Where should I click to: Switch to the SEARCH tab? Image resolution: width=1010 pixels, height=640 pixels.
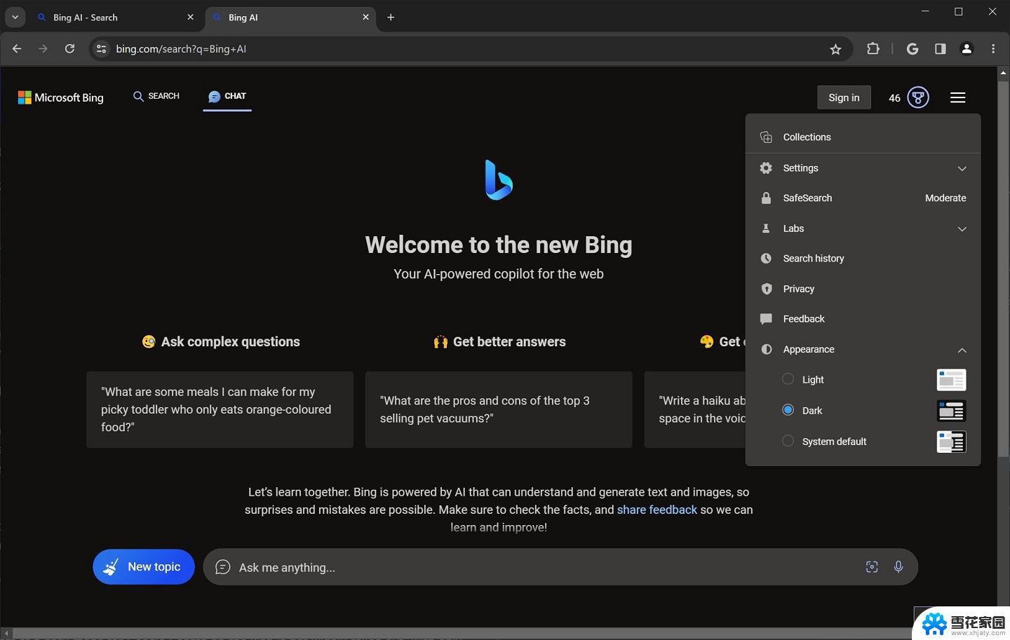coord(156,96)
